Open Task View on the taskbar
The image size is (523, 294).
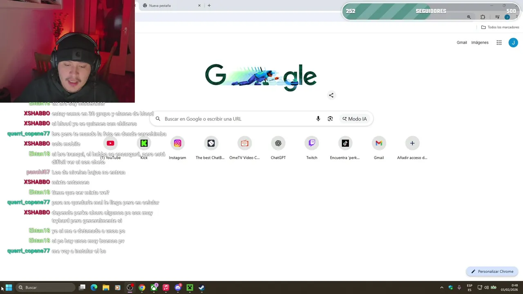tap(82, 287)
